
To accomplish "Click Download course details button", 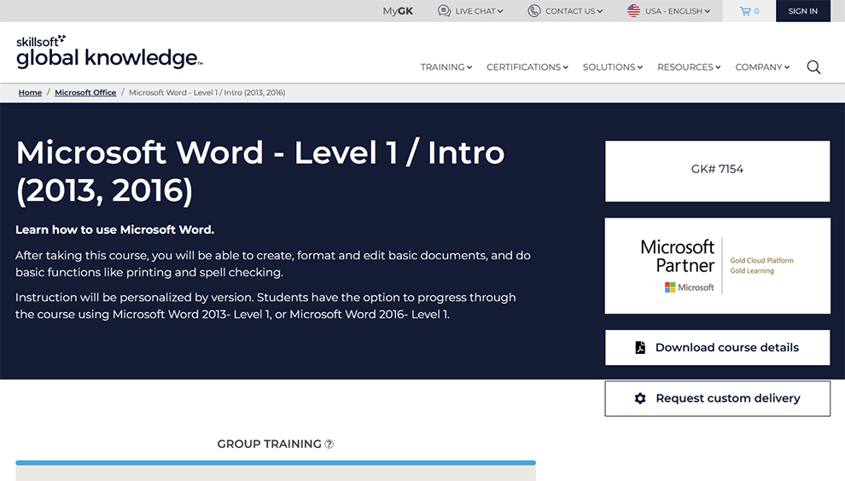I will [x=717, y=347].
